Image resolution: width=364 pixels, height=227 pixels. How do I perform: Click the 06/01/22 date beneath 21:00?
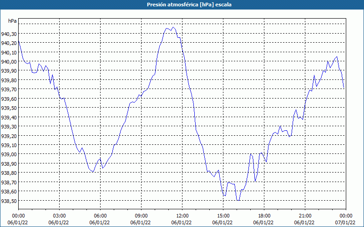[x=304, y=222]
